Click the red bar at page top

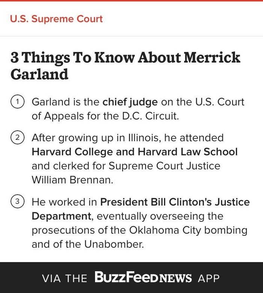pos(131,0)
